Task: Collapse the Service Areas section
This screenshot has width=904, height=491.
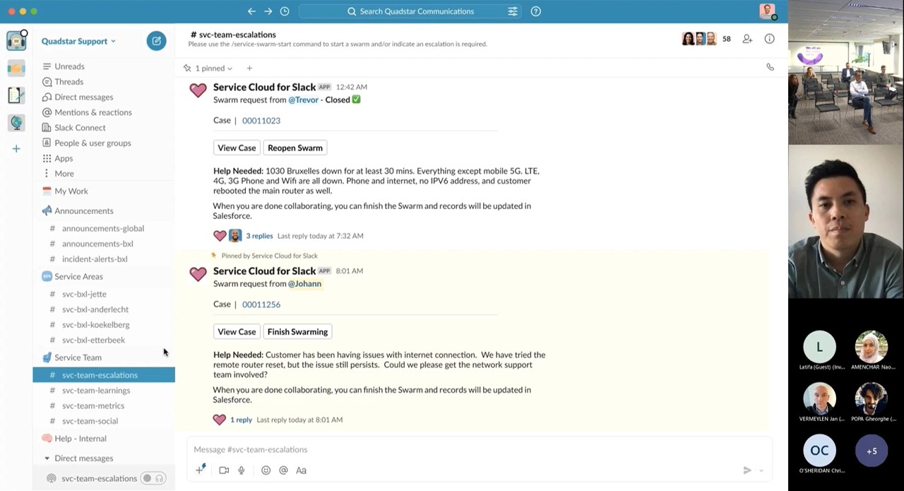Action: click(x=78, y=276)
